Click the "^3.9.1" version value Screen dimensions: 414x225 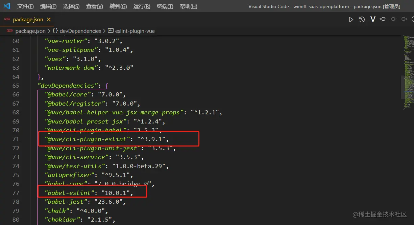point(151,139)
